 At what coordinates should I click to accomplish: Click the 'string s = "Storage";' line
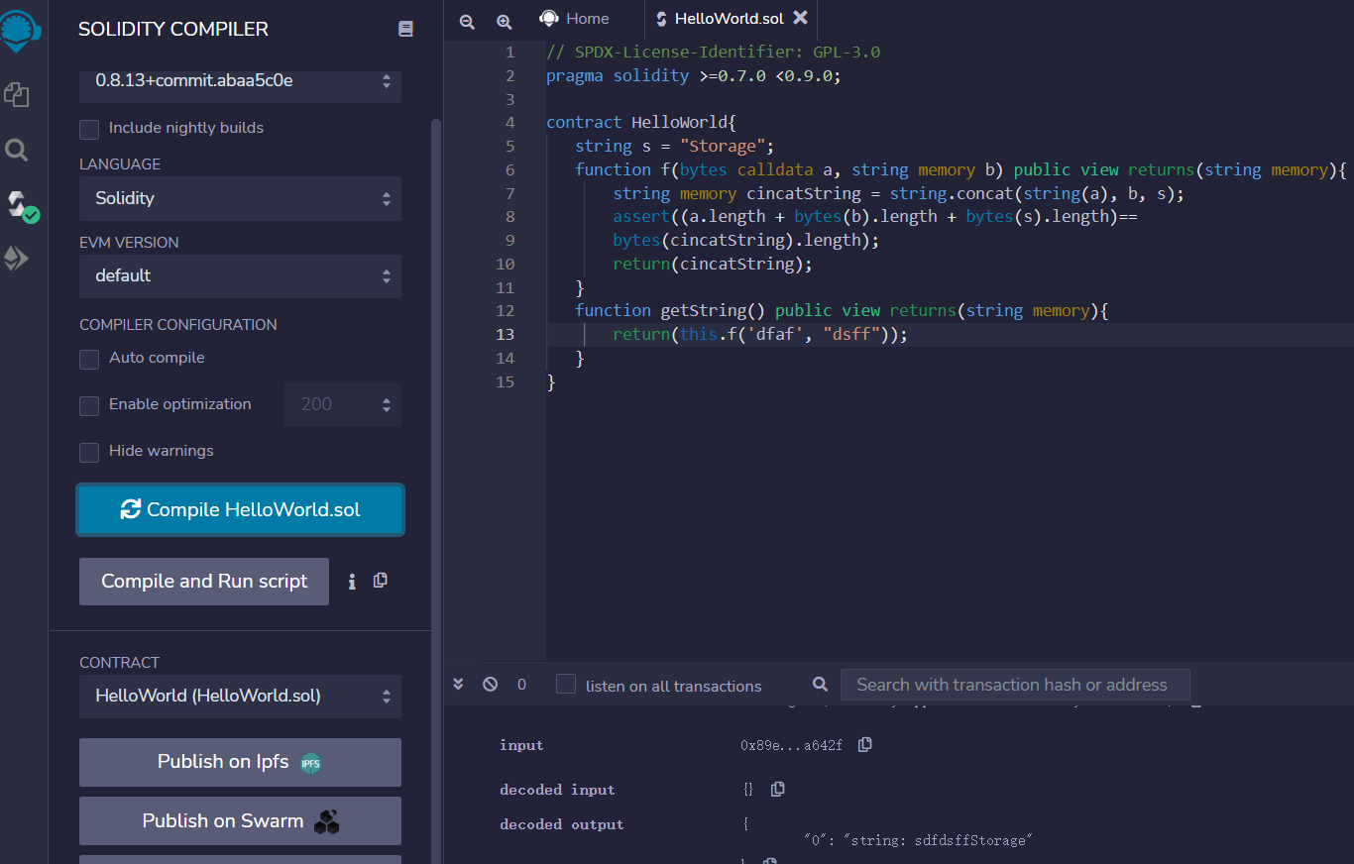point(673,147)
